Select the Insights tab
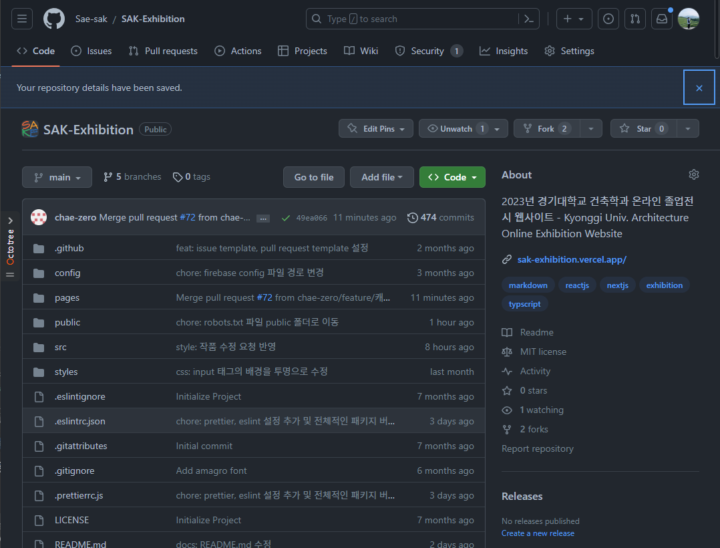 tap(504, 51)
